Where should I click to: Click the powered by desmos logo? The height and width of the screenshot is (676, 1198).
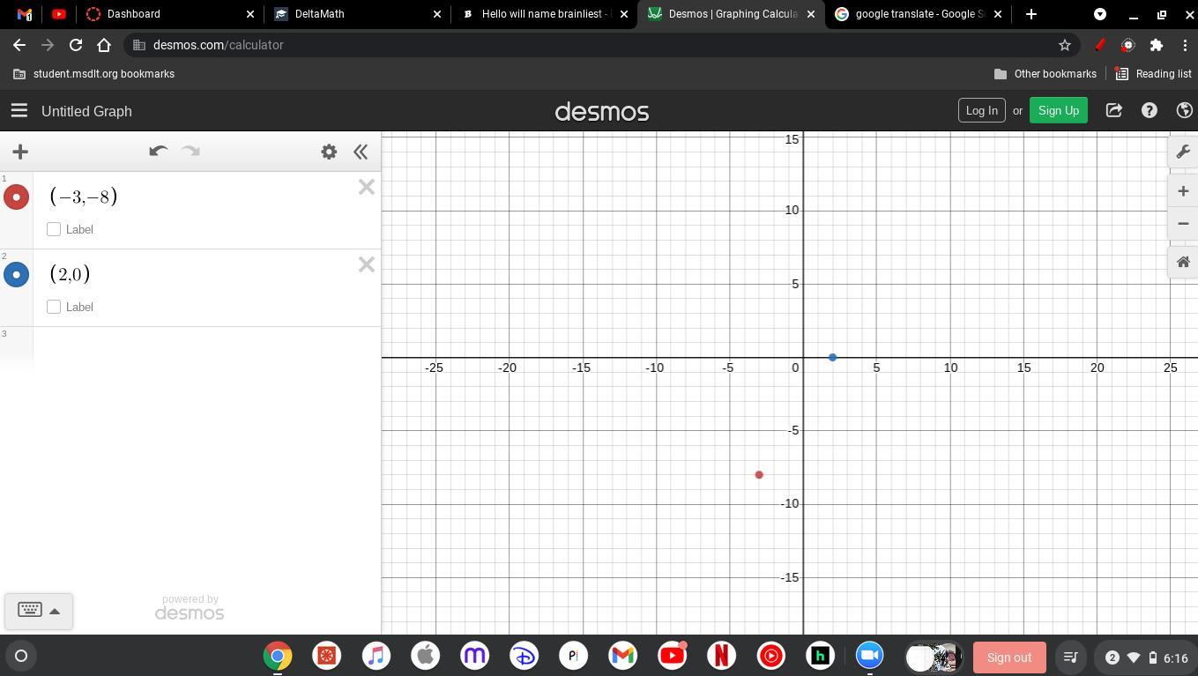(x=190, y=608)
